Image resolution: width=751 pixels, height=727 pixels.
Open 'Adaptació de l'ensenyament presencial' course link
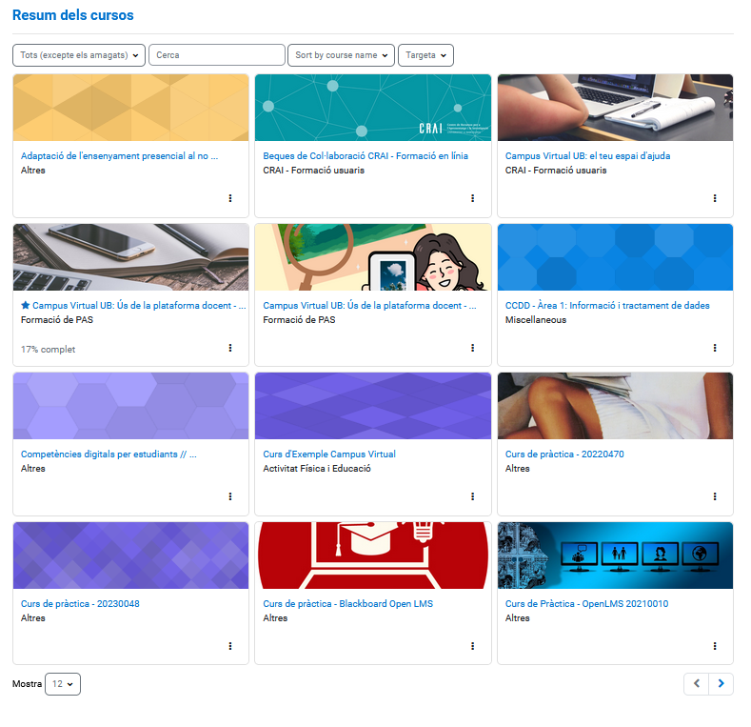119,156
